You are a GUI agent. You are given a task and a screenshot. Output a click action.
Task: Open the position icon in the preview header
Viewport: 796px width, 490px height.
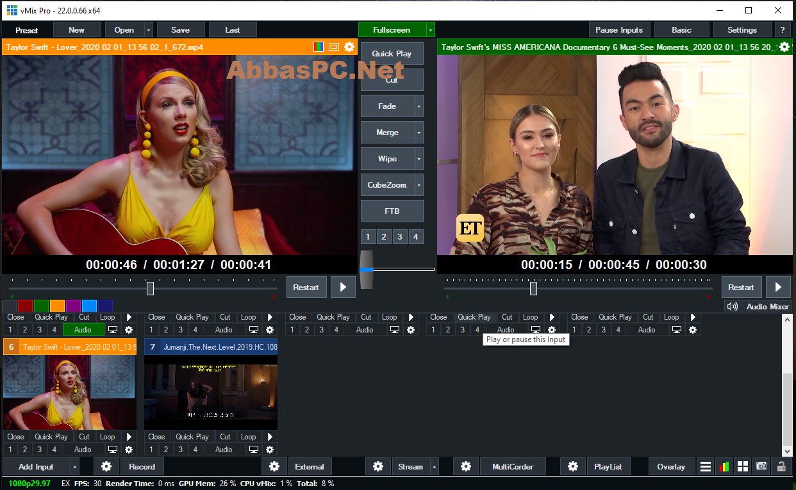point(334,47)
